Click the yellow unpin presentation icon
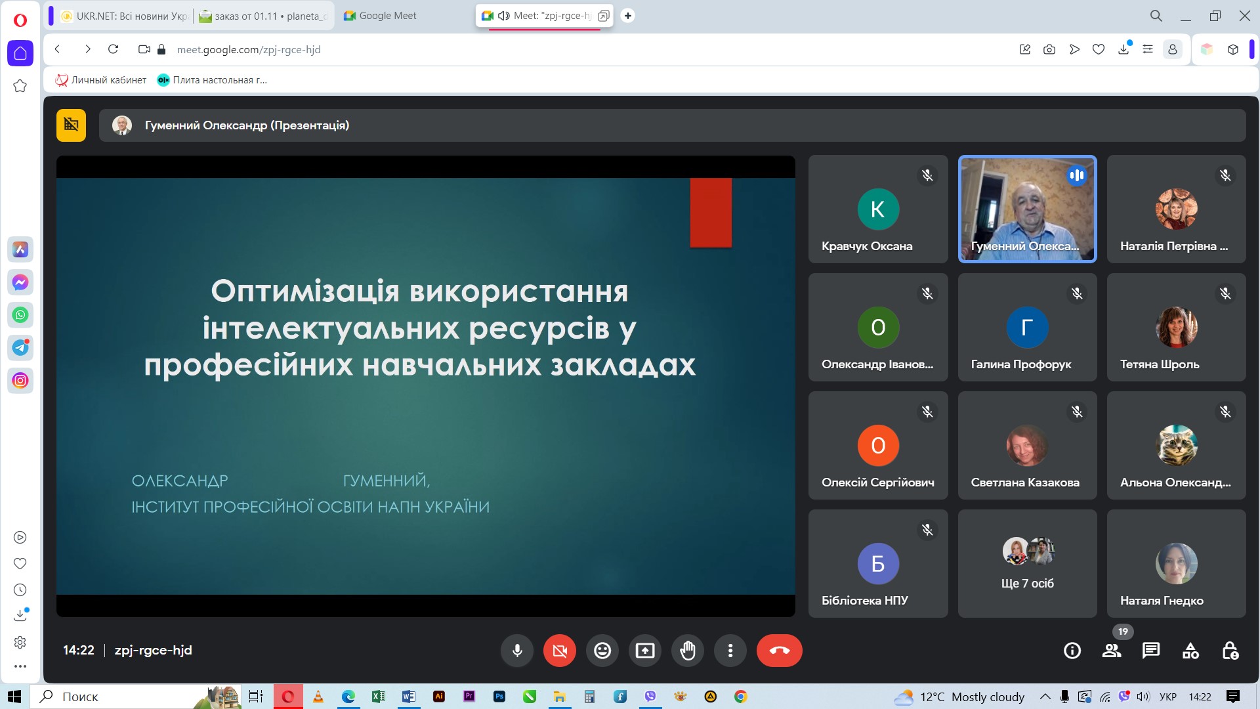Screen dimensions: 1260x709 [x=71, y=125]
